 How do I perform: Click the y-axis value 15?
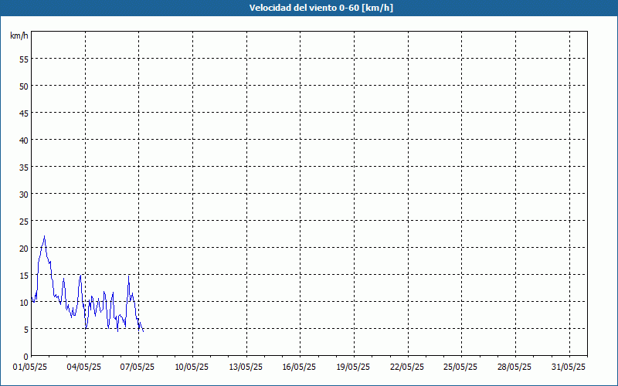click(x=24, y=276)
